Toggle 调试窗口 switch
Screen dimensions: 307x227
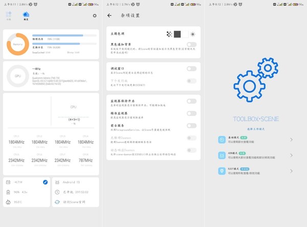(191, 69)
